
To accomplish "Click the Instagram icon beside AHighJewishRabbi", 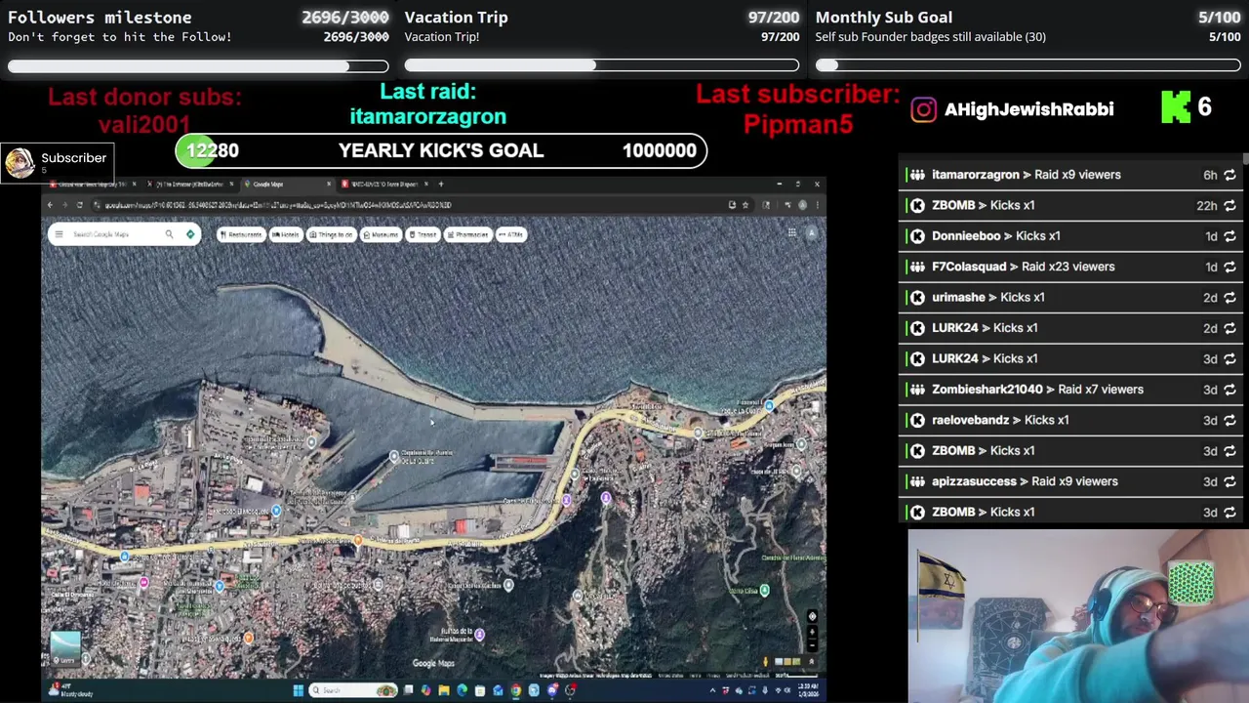I will point(923,109).
